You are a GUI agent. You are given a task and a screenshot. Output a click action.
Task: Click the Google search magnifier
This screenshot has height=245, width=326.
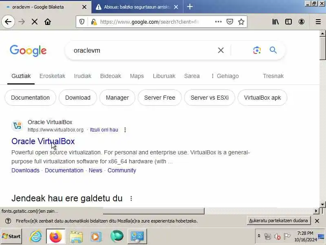click(273, 50)
